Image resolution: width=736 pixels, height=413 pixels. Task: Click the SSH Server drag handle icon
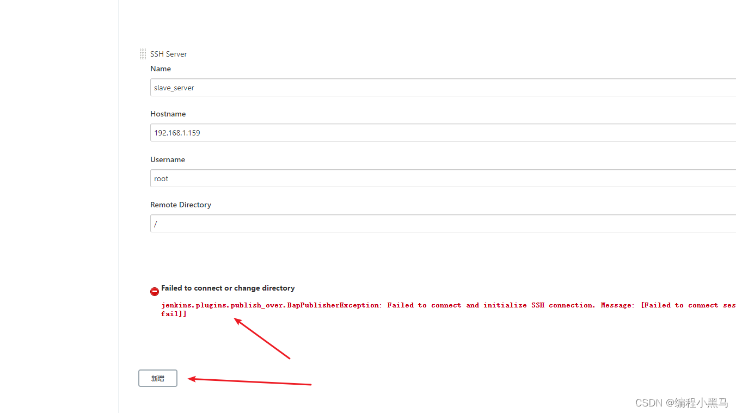coord(143,54)
